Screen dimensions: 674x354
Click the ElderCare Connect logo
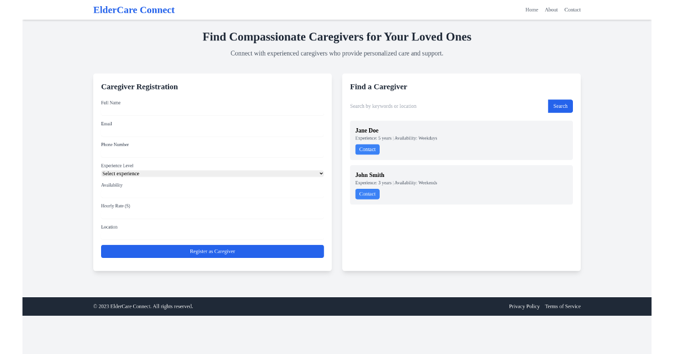click(134, 10)
